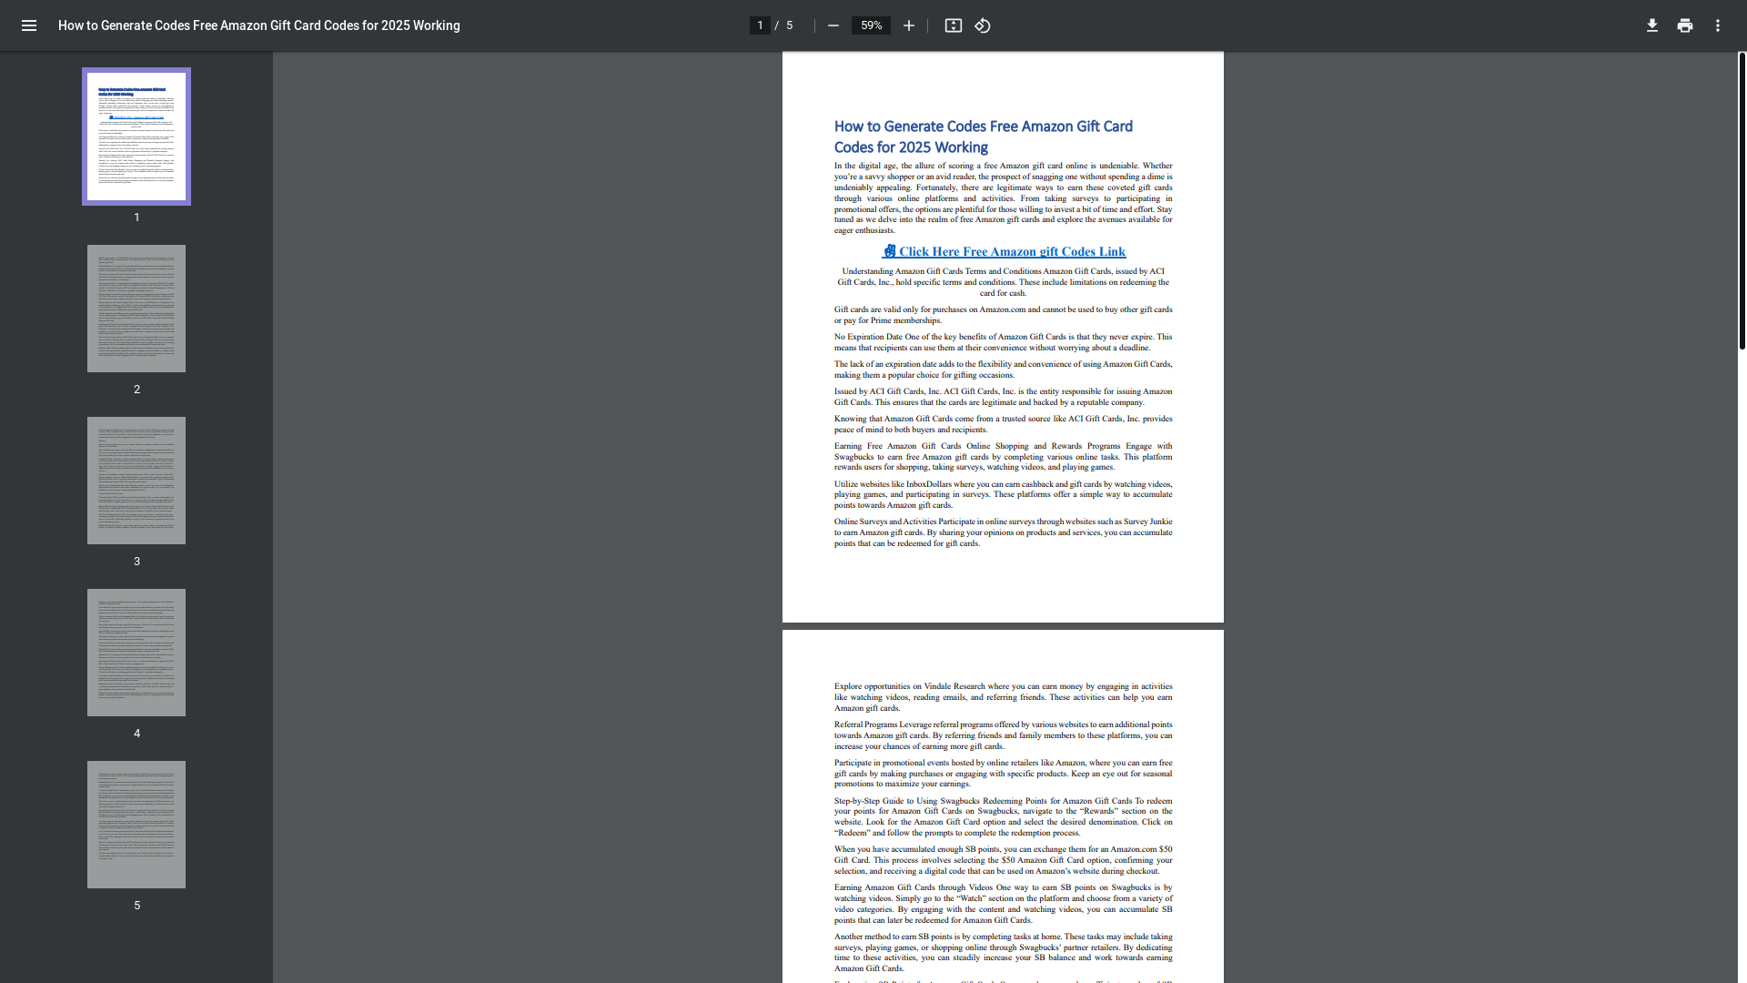Select page 5 thumbnail
The height and width of the screenshot is (983, 1747).
pyautogui.click(x=136, y=825)
